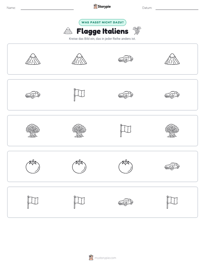The height and width of the screenshot is (266, 205).
Task: Click the flag in the second row
Action: pyautogui.click(x=79, y=95)
